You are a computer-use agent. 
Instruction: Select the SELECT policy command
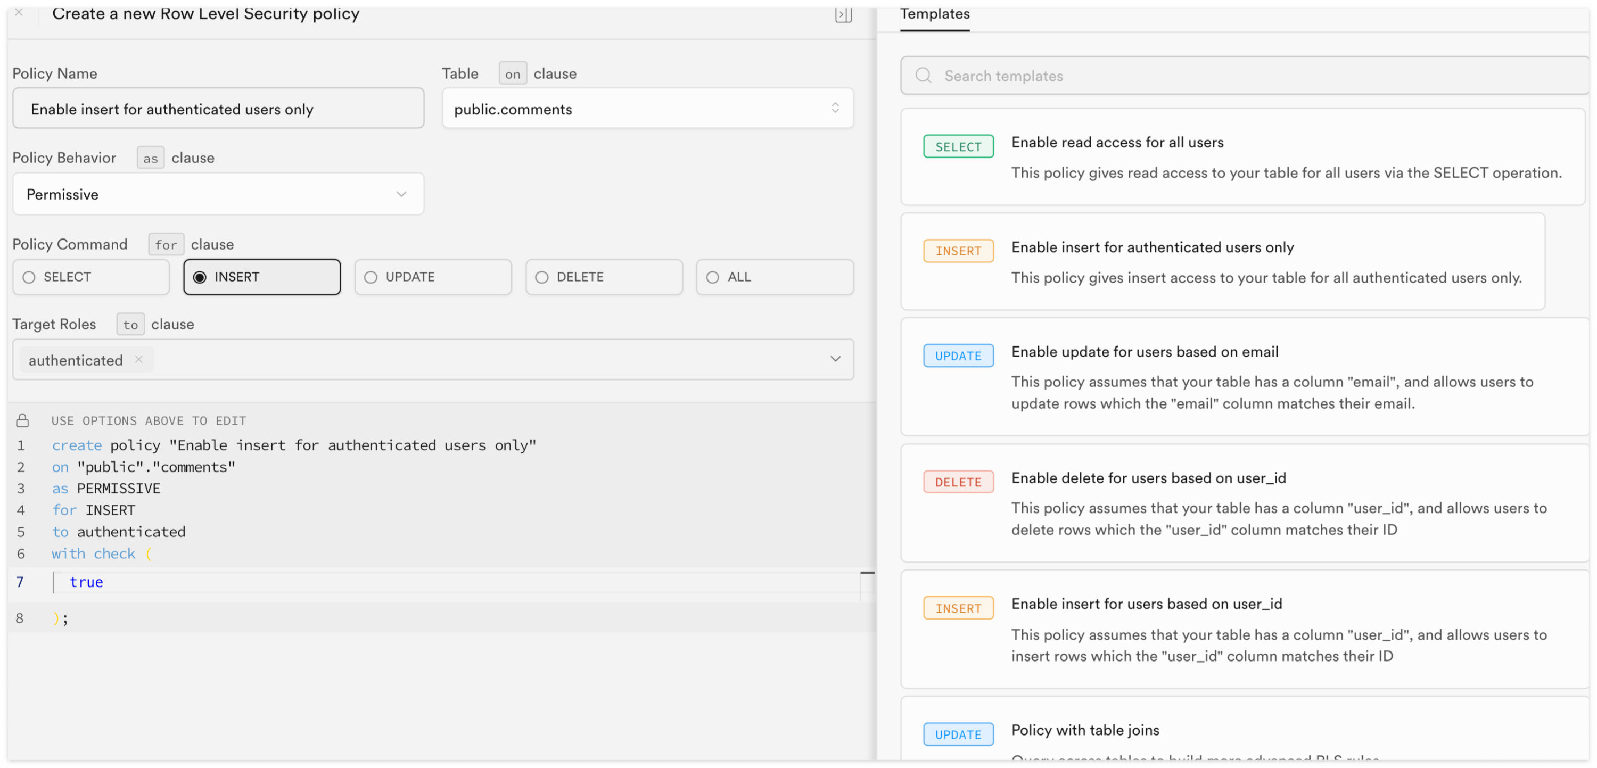(90, 277)
